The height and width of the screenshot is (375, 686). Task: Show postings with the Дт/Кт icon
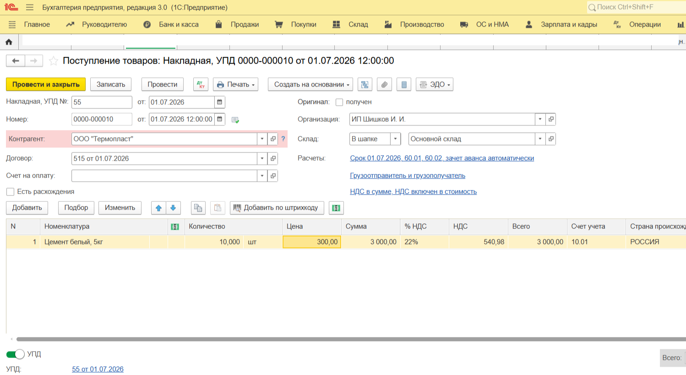point(201,84)
